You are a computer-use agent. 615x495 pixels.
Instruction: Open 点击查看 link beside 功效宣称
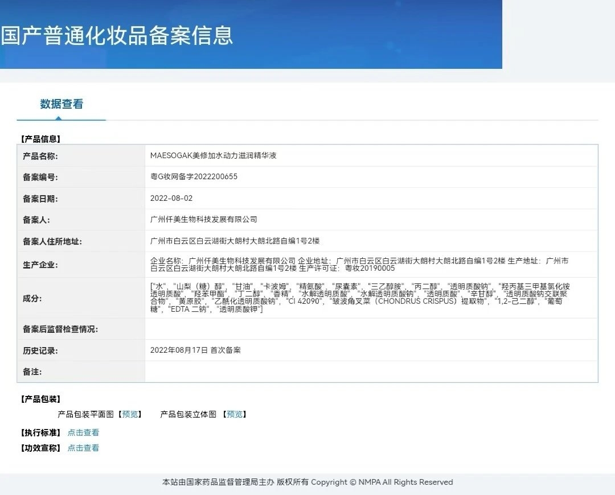[x=83, y=448]
